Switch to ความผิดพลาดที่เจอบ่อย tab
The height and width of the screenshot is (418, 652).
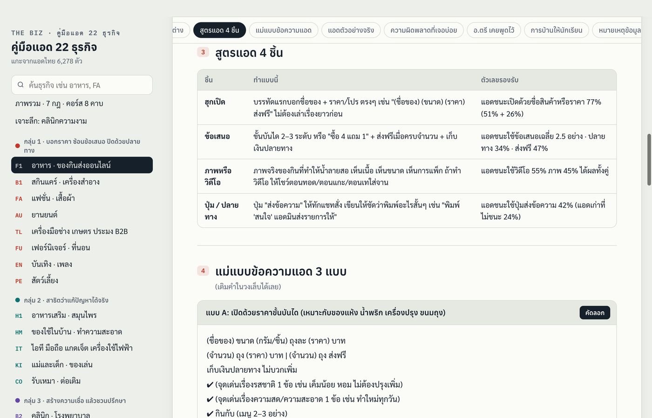424,30
